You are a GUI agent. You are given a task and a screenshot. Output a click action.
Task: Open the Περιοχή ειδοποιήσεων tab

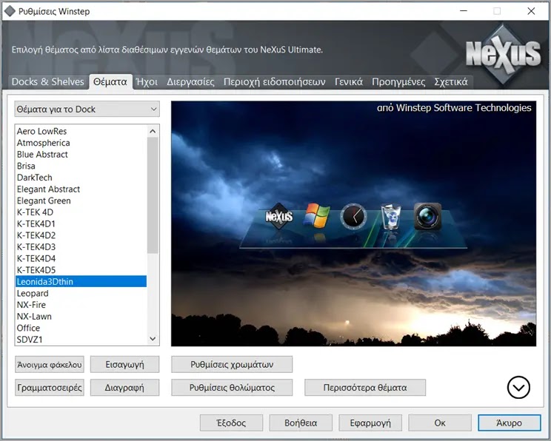tap(275, 82)
